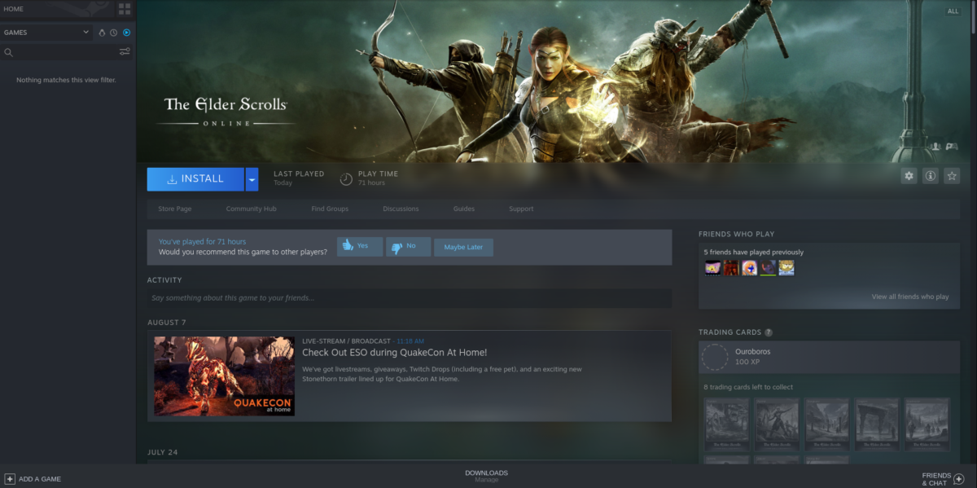Show game info with the i icon

pos(931,176)
